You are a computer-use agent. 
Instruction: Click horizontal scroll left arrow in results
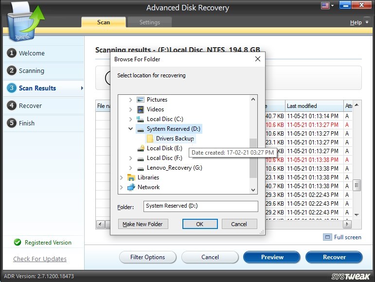[x=100, y=224]
